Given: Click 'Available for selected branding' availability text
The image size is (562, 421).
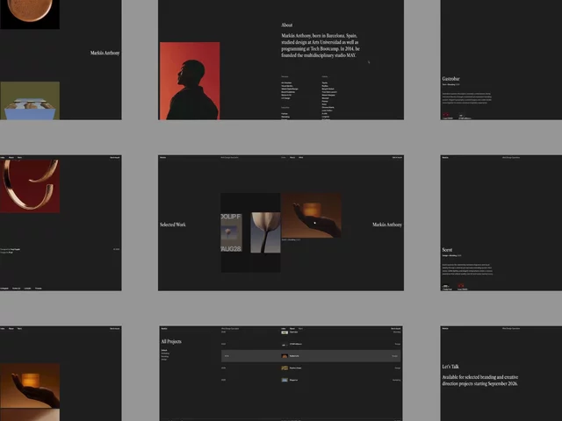Looking at the screenshot, I should click(480, 380).
